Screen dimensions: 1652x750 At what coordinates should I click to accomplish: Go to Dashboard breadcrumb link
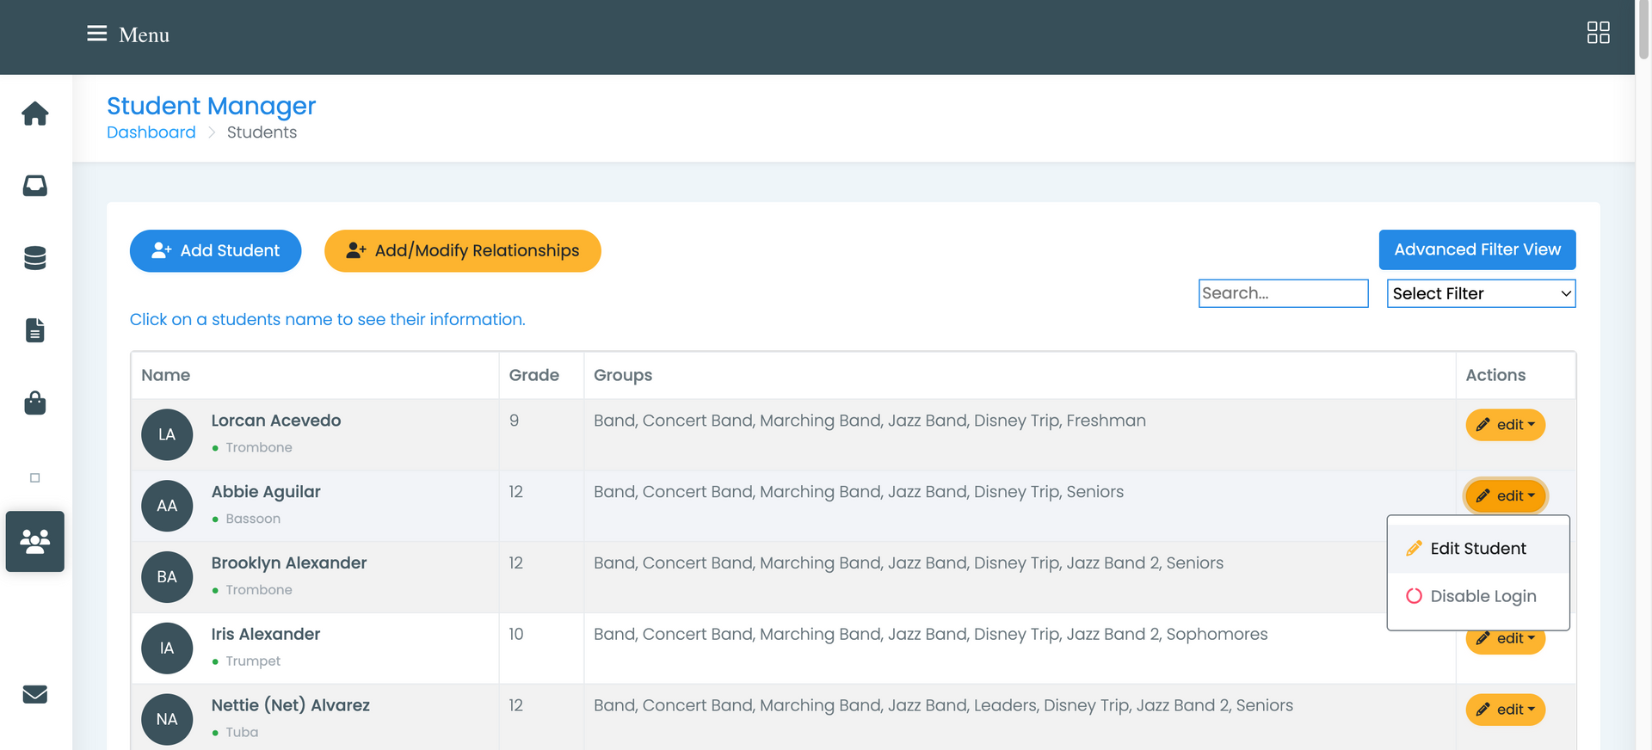tap(151, 132)
